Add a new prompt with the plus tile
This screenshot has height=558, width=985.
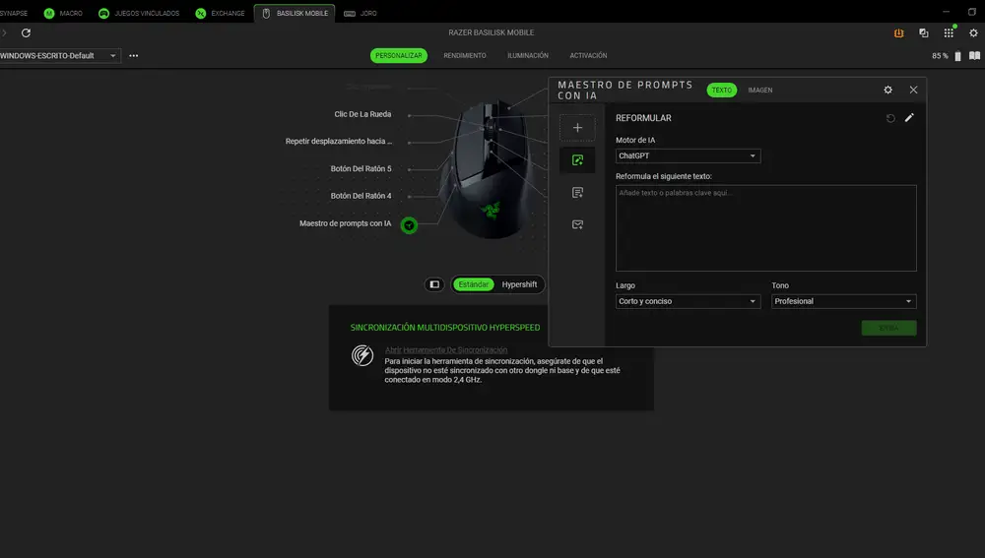point(577,128)
